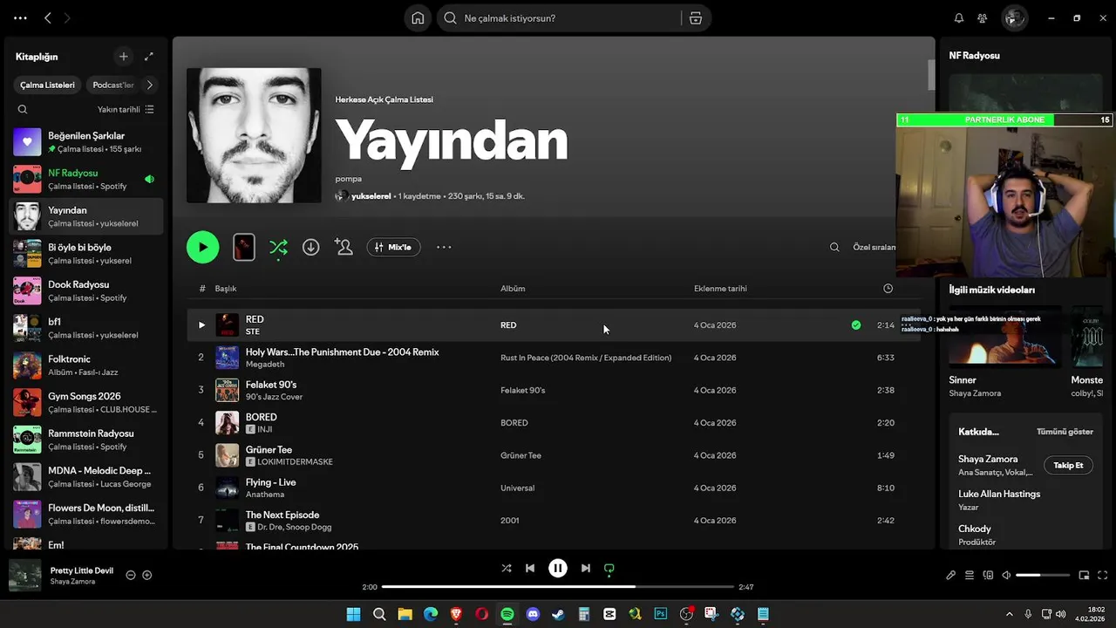Expand Kitaplığın to full view
The width and height of the screenshot is (1116, 628).
[149, 57]
